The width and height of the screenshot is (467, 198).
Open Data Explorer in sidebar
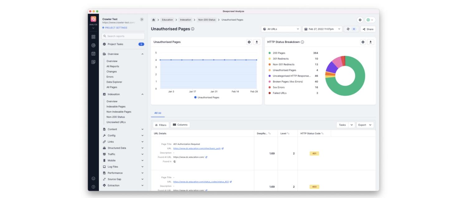(114, 82)
